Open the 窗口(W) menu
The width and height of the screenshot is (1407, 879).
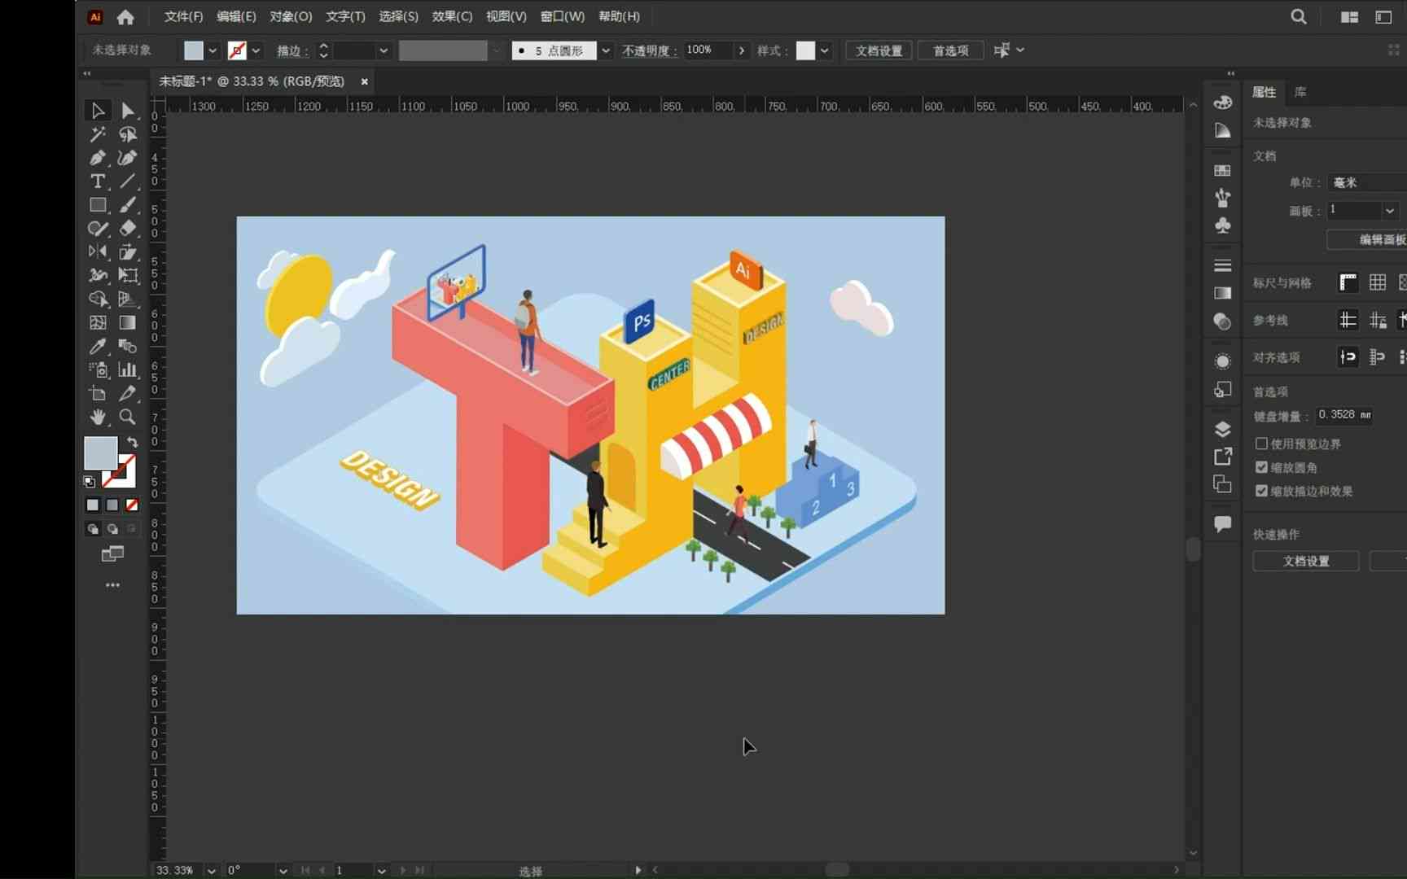[562, 16]
